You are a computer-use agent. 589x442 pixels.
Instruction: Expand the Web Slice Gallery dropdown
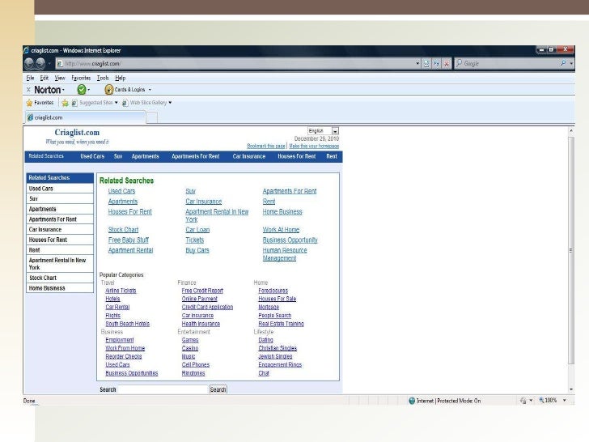(170, 103)
